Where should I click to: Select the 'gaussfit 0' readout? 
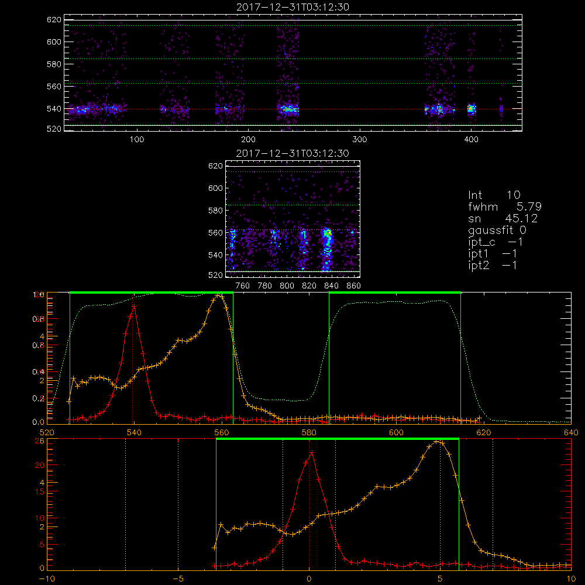coord(497,230)
